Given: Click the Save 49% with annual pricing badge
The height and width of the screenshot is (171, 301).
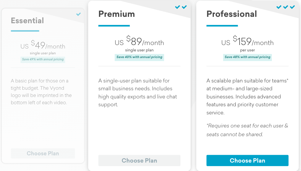Looking at the screenshot, I should tap(43, 60).
